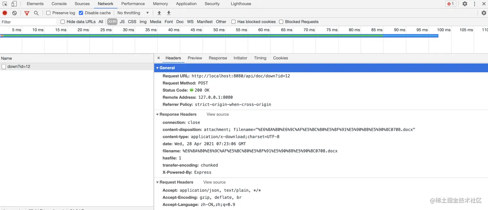Select the Network panel tab
The height and width of the screenshot is (210, 488).
coord(106,4)
